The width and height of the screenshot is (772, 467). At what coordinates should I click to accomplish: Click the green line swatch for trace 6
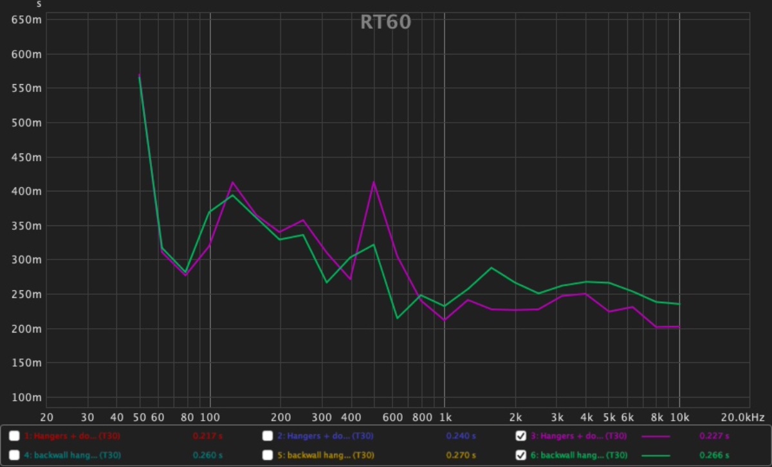(x=656, y=455)
